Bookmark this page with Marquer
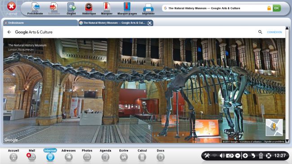 (106, 7)
